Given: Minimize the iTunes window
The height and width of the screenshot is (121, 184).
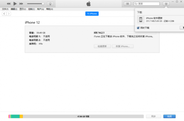Looking at the screenshot, I should 173,2.
